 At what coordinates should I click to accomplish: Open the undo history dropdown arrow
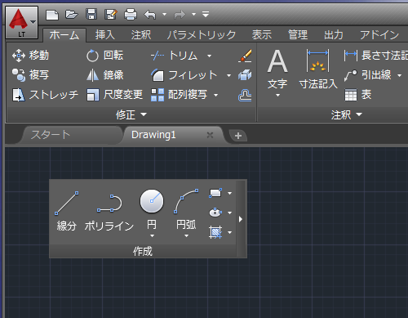tap(164, 14)
